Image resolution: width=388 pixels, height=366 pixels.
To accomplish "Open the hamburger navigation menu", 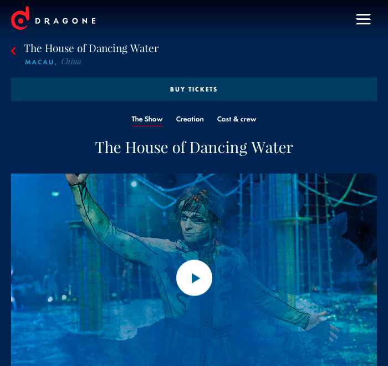I will coord(363,19).
